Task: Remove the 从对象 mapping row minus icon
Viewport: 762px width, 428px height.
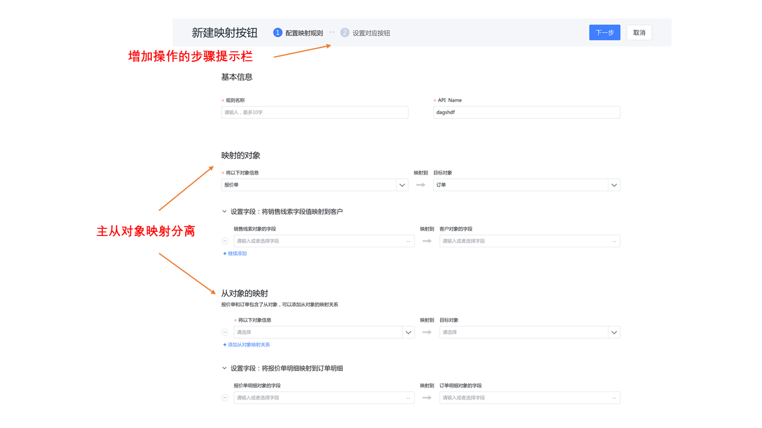Action: click(x=225, y=332)
